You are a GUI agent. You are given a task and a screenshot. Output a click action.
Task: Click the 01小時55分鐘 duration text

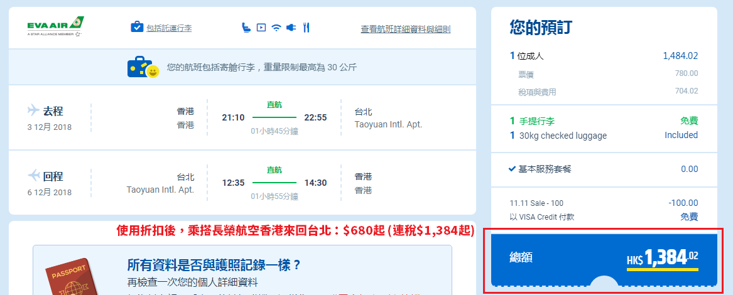point(274,196)
